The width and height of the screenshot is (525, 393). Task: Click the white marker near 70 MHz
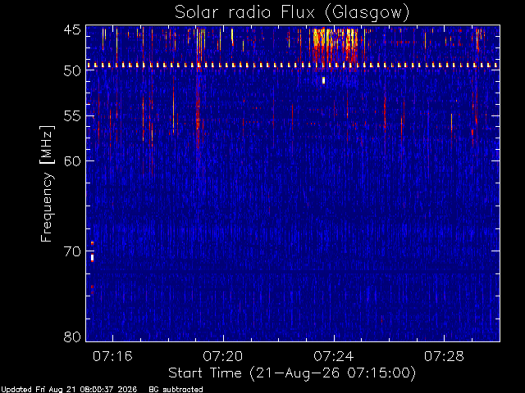click(93, 258)
